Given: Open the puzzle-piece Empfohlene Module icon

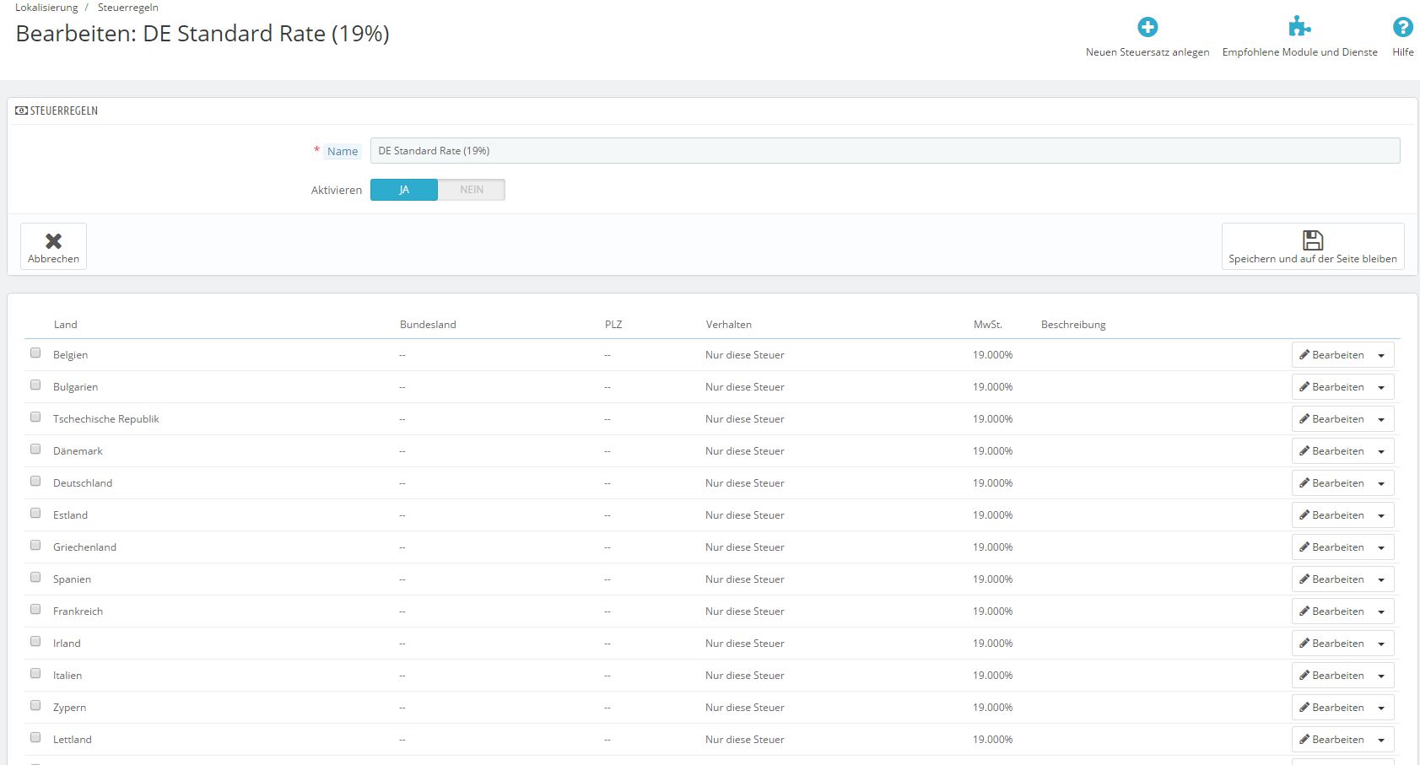Looking at the screenshot, I should pyautogui.click(x=1299, y=27).
